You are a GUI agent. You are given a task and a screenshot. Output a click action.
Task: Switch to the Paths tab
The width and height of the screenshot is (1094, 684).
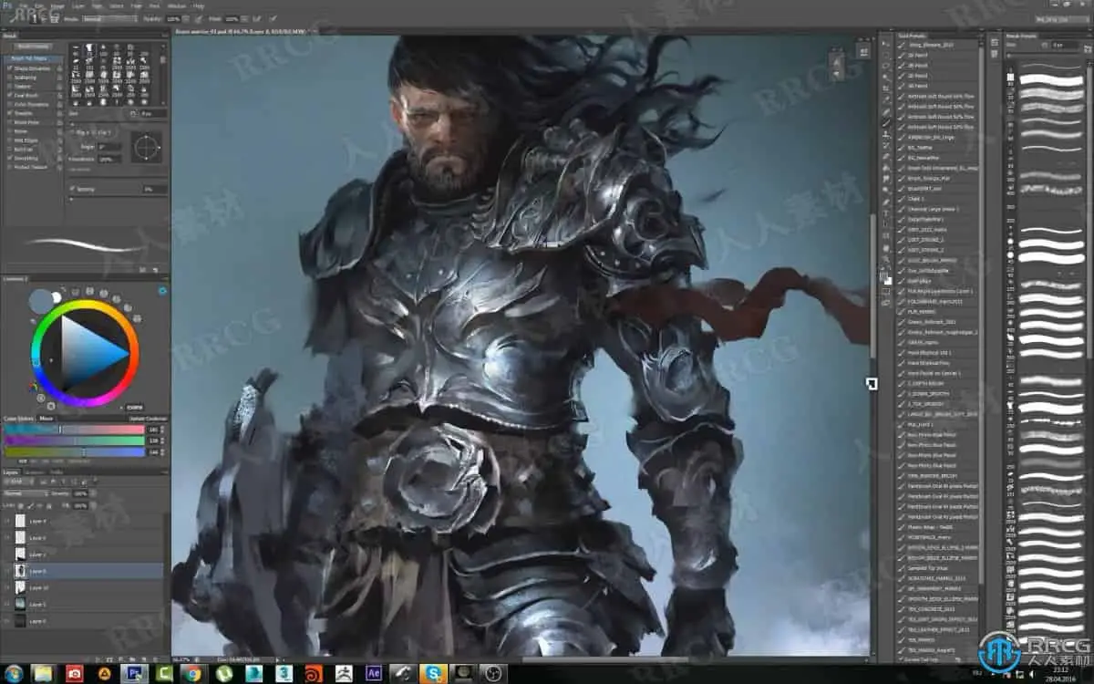(57, 472)
